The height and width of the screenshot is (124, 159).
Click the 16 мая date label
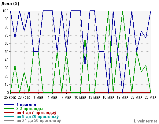pyautogui.click(x=108, y=97)
